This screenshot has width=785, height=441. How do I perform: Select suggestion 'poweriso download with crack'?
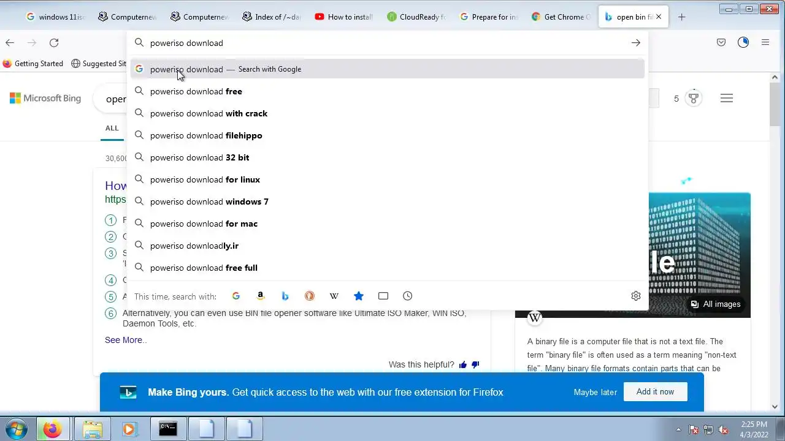click(388, 113)
